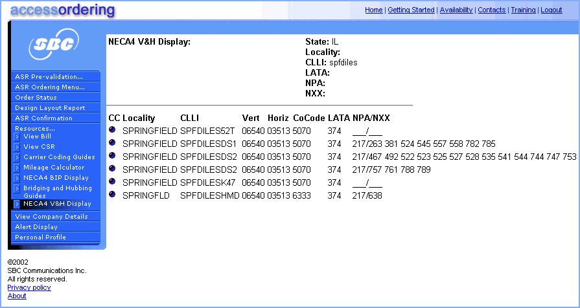Click arrow icon beside View Bill
Screen dimensions: 580x308
coord(17,137)
